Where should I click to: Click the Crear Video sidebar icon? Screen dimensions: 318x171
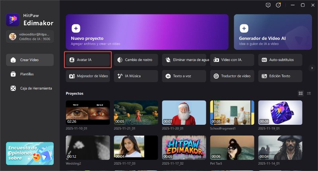[13, 60]
